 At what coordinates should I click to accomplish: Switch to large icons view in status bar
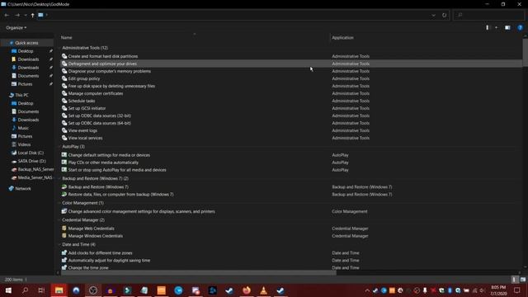point(522,280)
